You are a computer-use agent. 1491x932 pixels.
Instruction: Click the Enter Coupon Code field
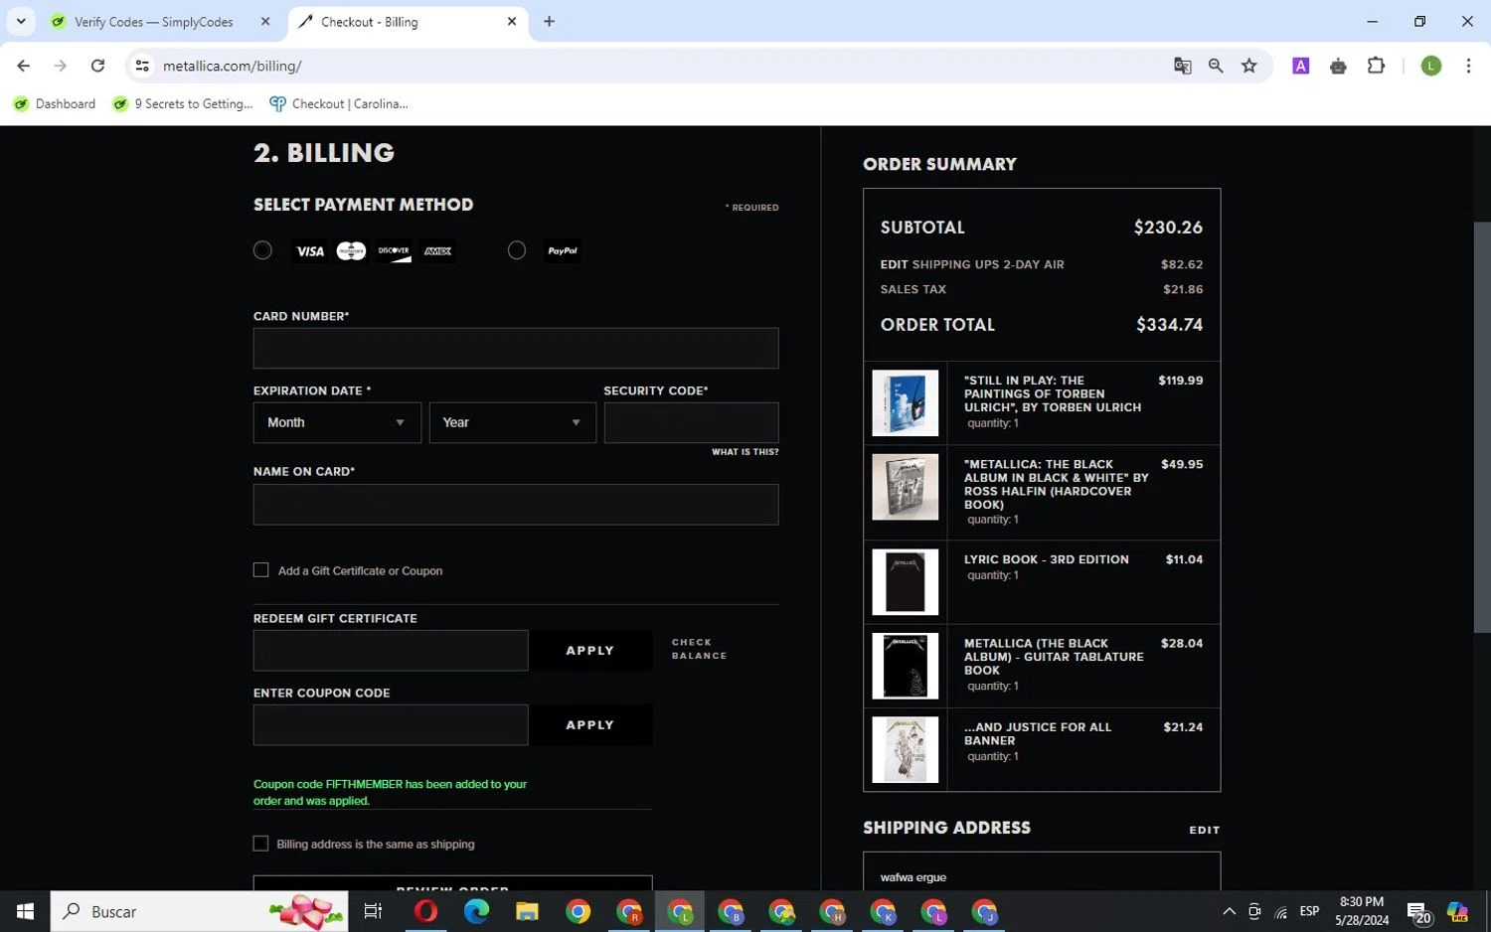click(x=391, y=725)
